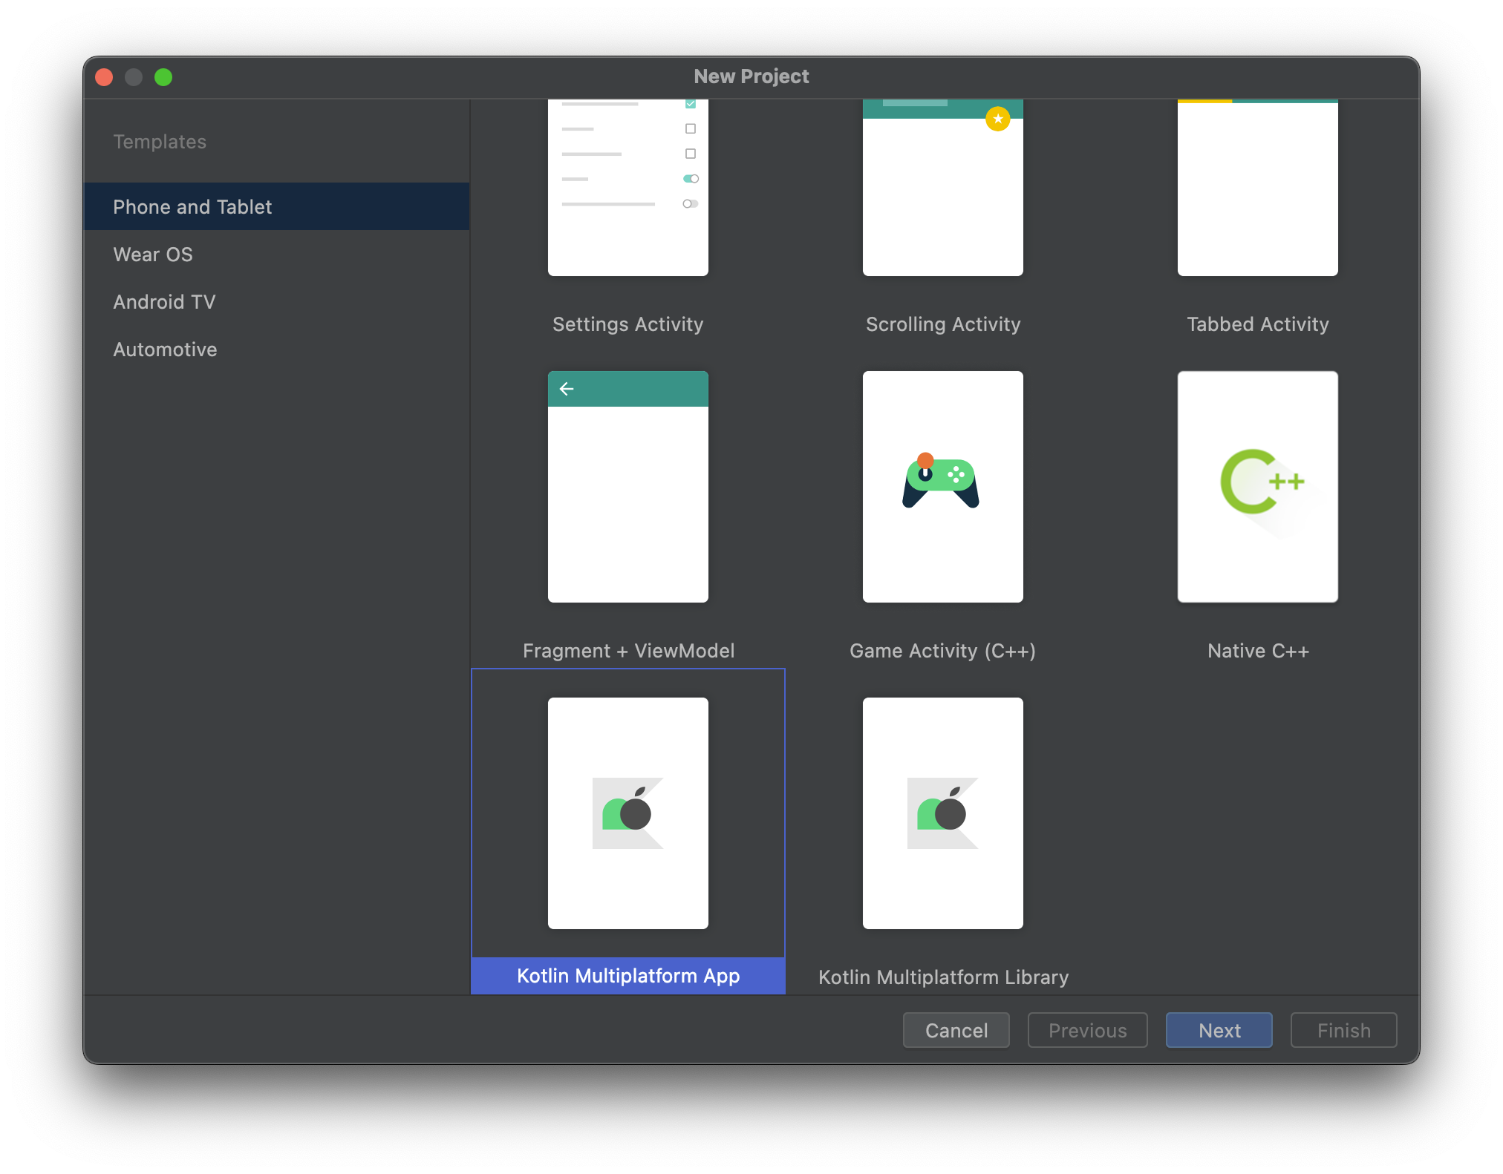Click the Game Activity (C++) label
Image resolution: width=1503 pixels, height=1174 pixels.
pos(942,651)
